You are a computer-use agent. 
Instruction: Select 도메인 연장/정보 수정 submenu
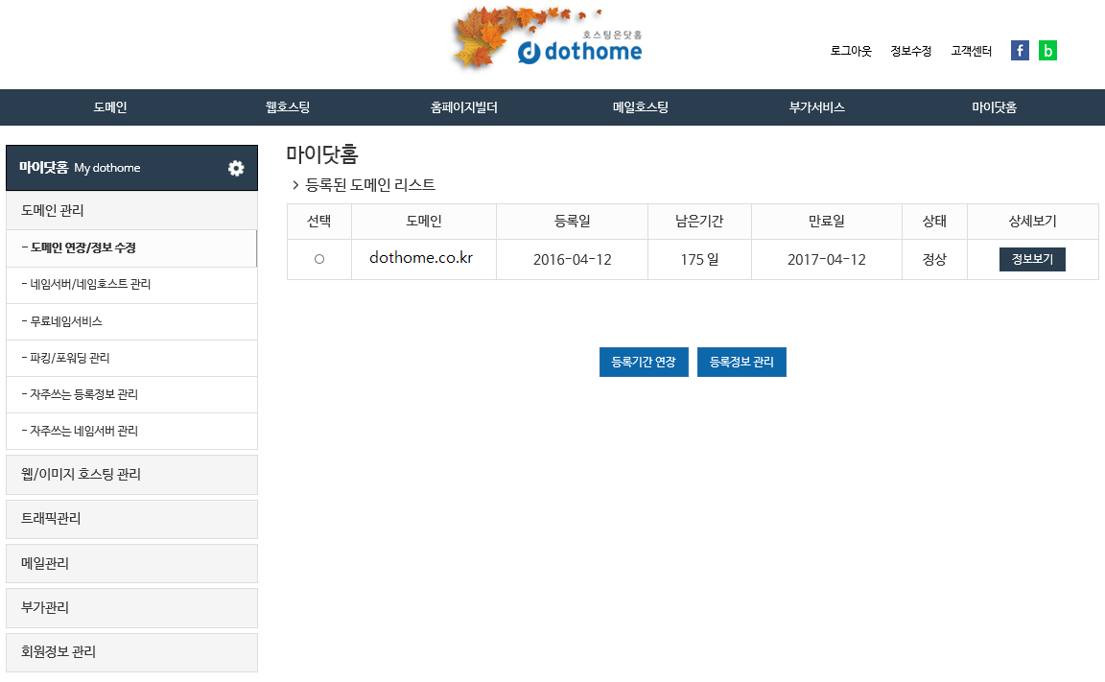pyautogui.click(x=131, y=248)
